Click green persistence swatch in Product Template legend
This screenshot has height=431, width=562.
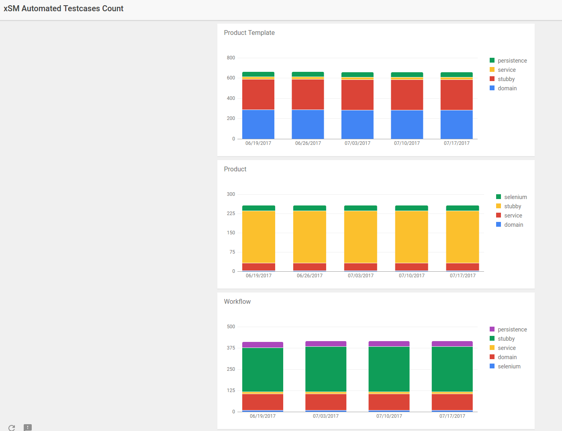pos(492,60)
